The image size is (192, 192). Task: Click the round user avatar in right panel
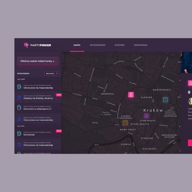click(190, 101)
